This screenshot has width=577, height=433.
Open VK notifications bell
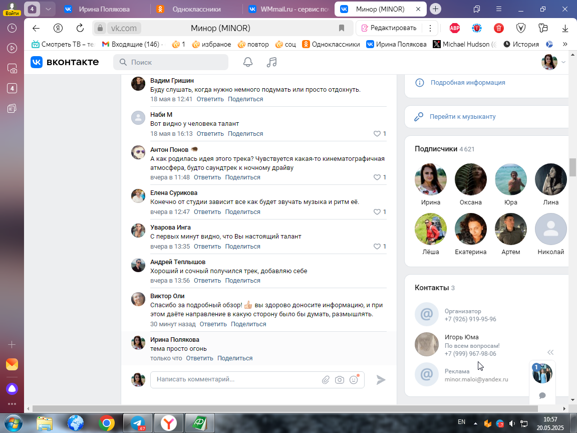pos(247,62)
